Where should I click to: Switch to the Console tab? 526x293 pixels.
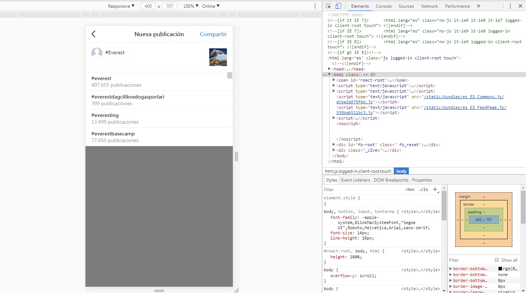[x=384, y=6]
